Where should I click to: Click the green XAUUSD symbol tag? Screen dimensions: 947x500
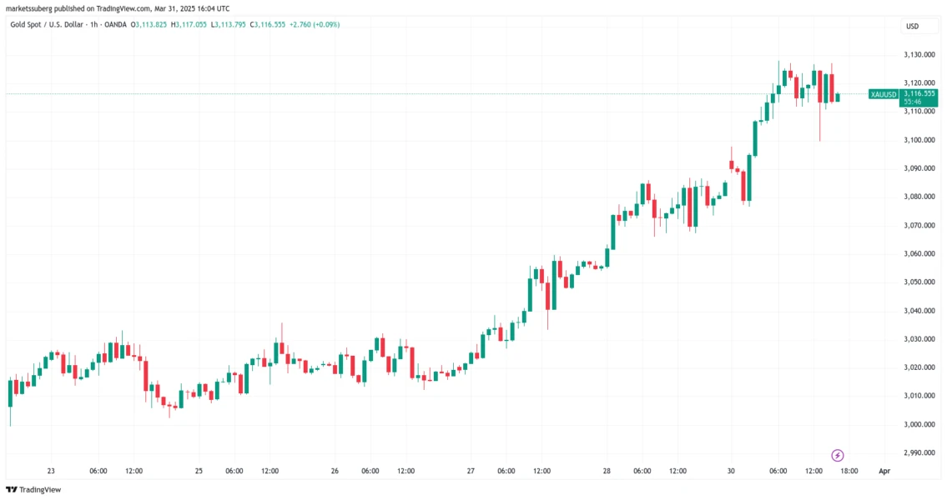click(x=883, y=94)
